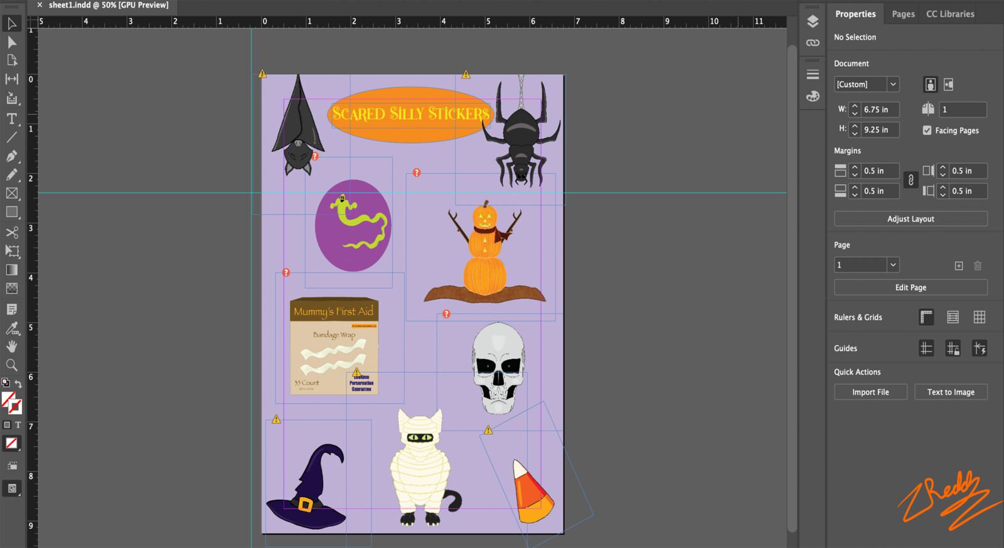Select the Gradient Swatch tool
Screen dimensions: 1004x548
[x=12, y=270]
